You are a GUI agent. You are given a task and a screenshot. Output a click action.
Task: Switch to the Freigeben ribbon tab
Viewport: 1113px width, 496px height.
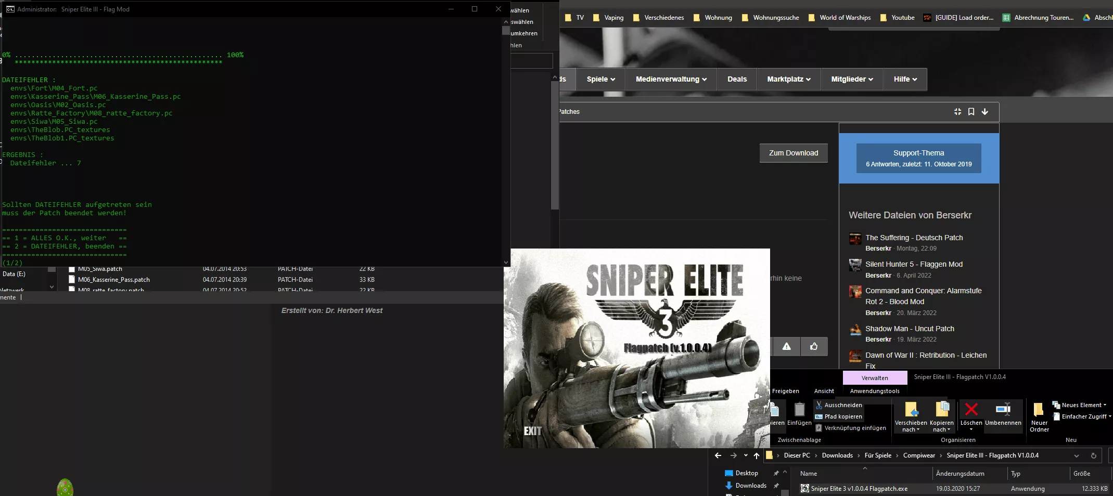[x=785, y=391]
